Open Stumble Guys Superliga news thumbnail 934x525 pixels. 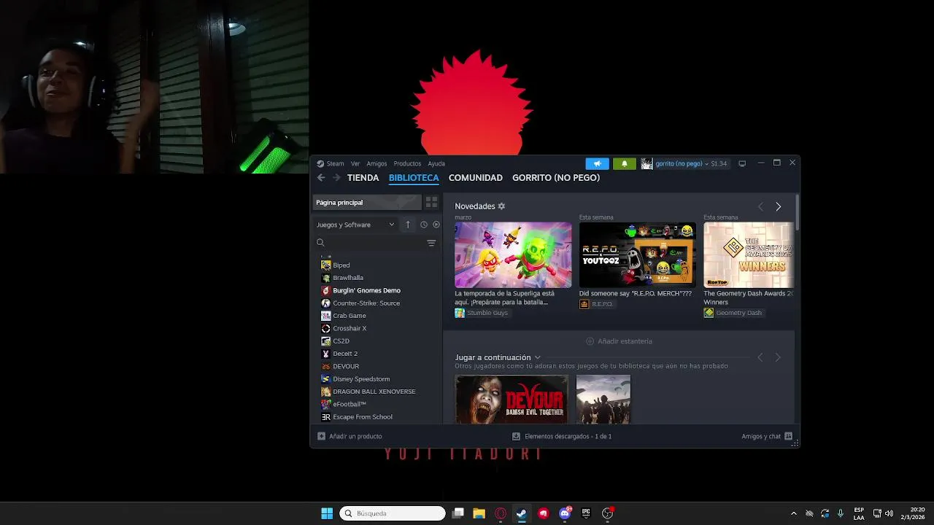513,255
